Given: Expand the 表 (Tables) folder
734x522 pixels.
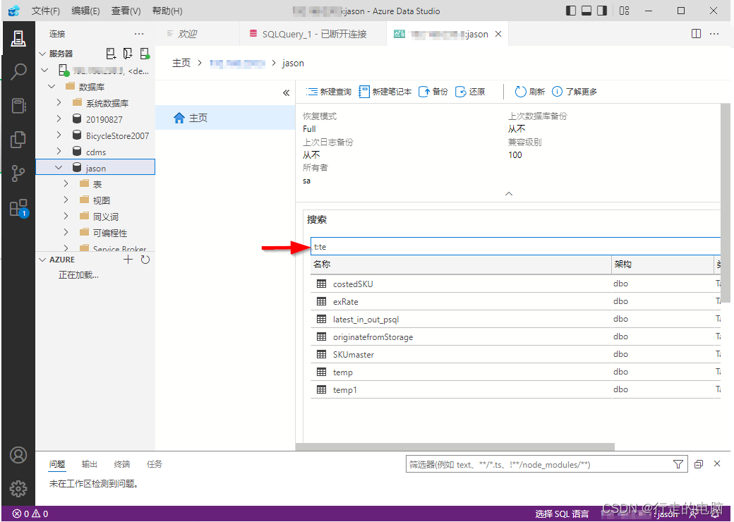Looking at the screenshot, I should tap(66, 183).
